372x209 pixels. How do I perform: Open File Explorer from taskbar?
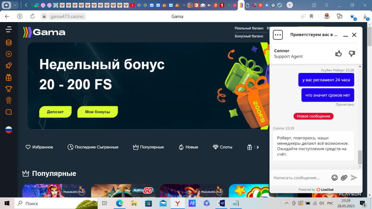click(134, 203)
